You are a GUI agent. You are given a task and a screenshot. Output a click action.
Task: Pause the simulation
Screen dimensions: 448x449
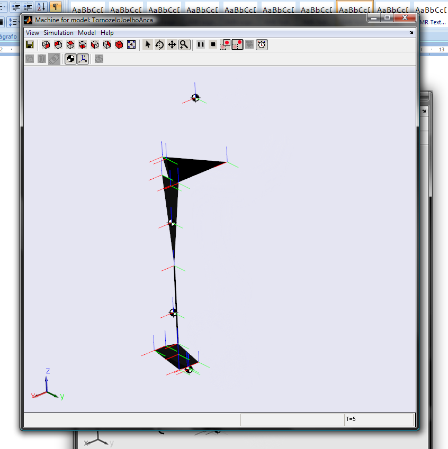(x=201, y=45)
